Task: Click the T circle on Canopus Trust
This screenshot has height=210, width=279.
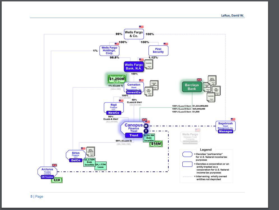Action: coord(146,131)
